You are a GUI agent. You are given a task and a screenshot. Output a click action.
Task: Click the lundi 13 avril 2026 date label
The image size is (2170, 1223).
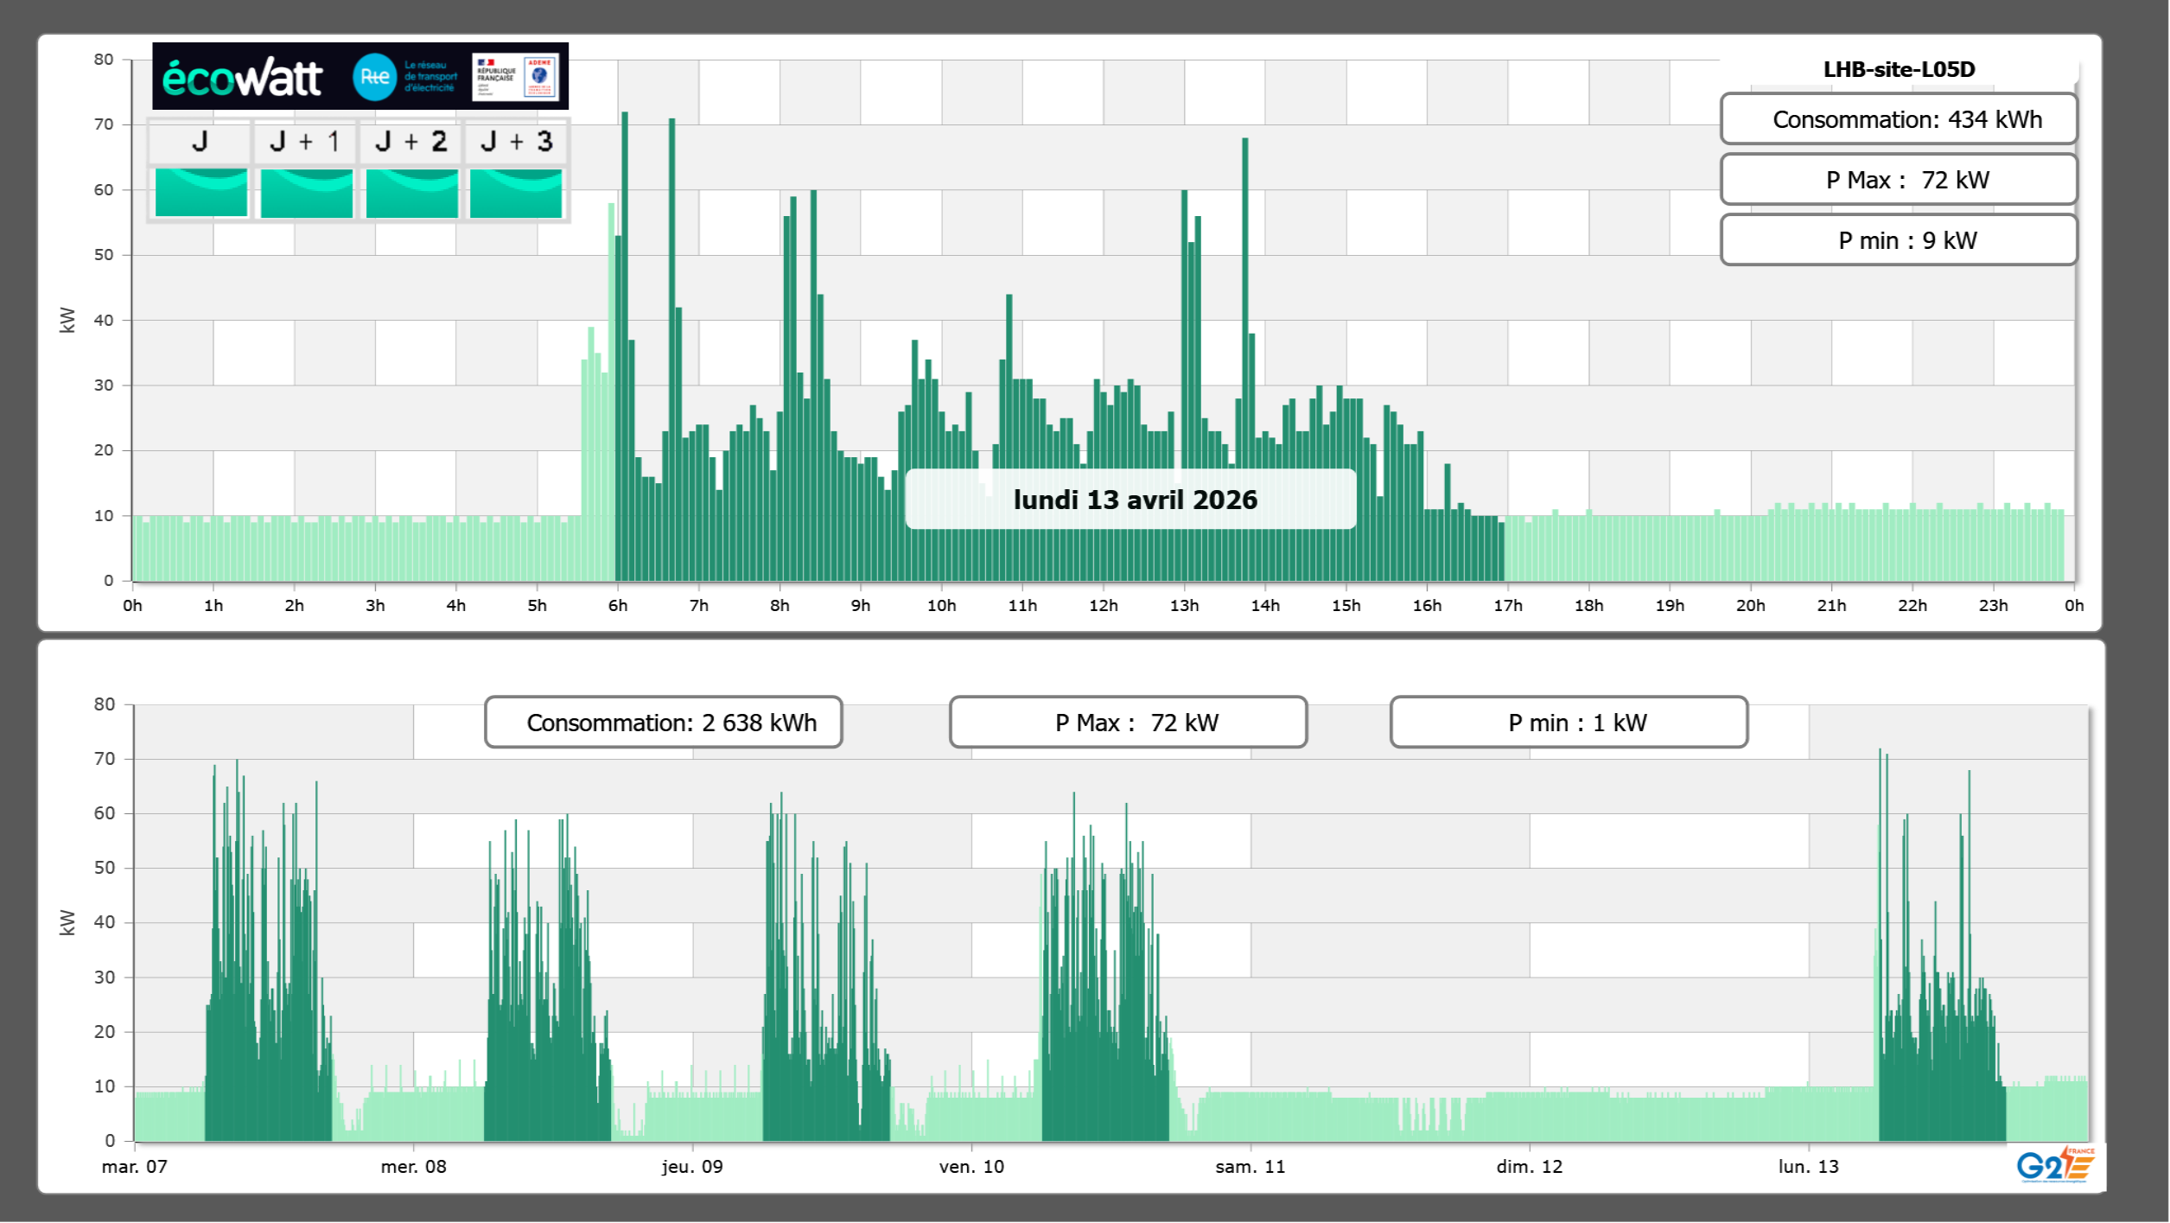1134,500
